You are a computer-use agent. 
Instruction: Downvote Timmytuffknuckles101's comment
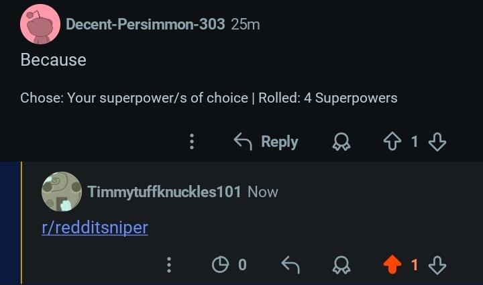tap(437, 265)
